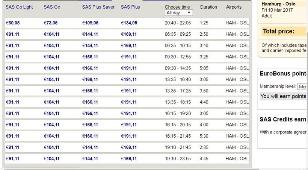Select €166,11 fare for 13:35 - 16:40 flight

(x=90, y=79)
